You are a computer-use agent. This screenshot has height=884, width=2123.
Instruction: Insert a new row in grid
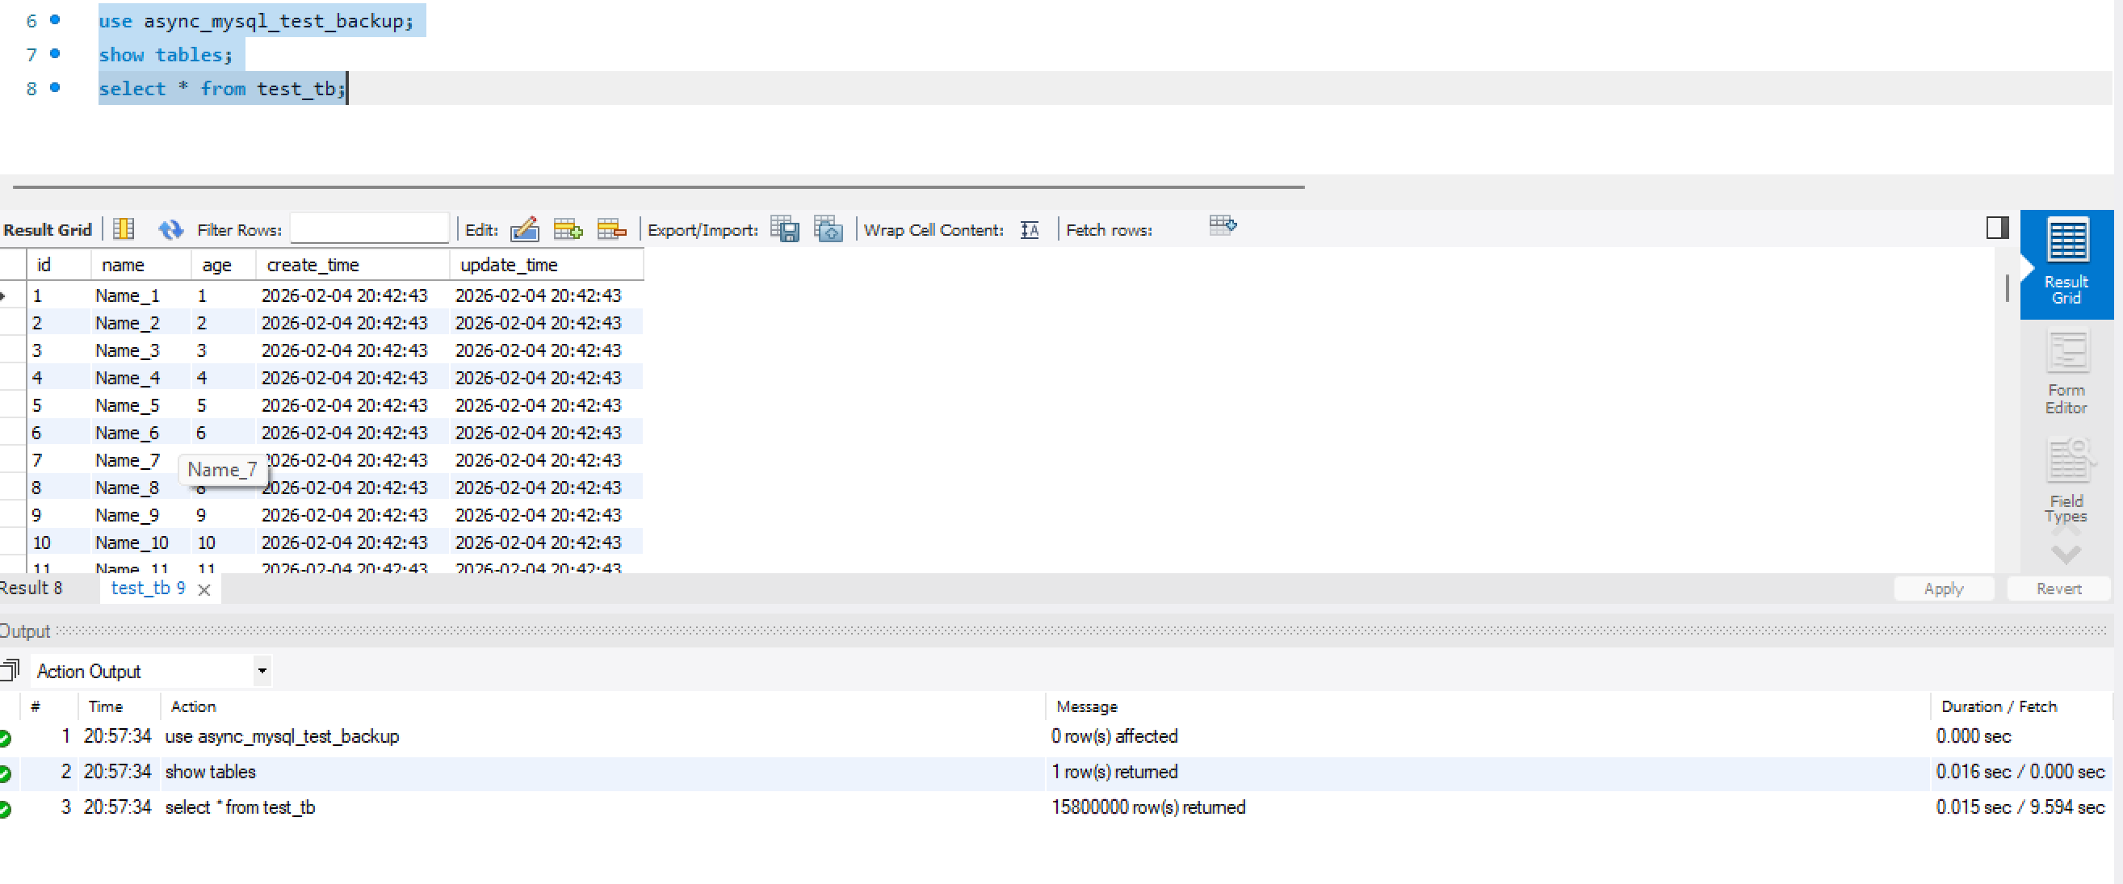(x=568, y=229)
